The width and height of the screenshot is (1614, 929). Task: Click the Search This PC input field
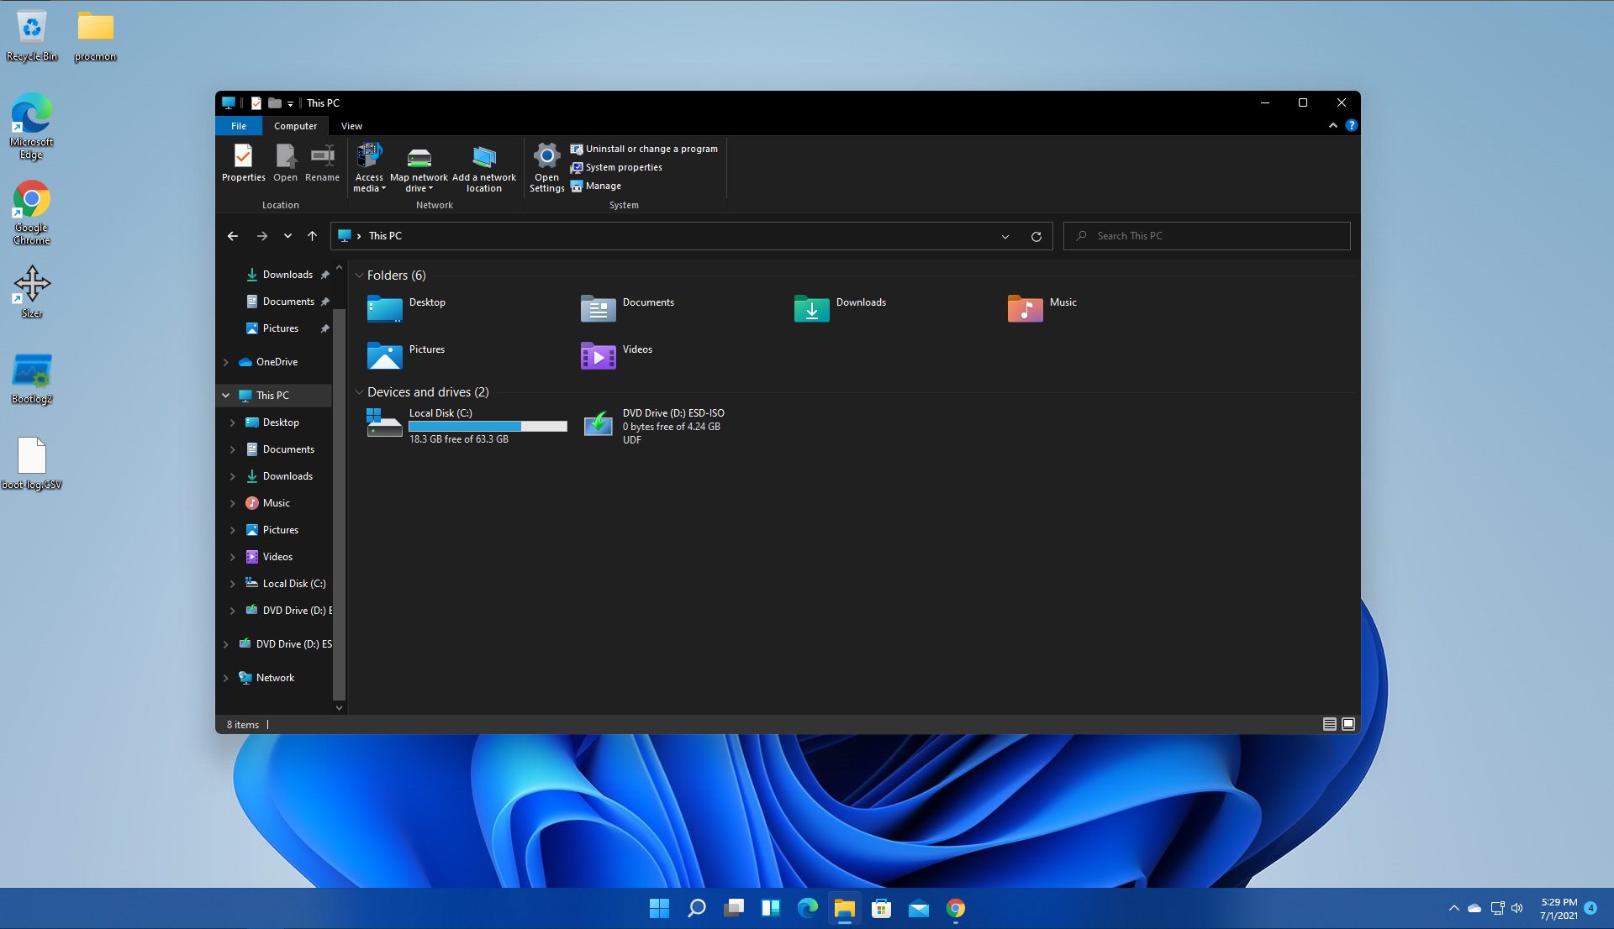(x=1207, y=234)
